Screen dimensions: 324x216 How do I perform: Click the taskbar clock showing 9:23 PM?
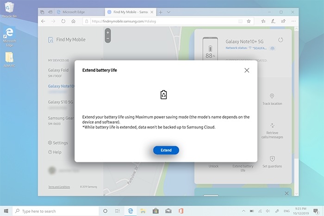pos(301,211)
